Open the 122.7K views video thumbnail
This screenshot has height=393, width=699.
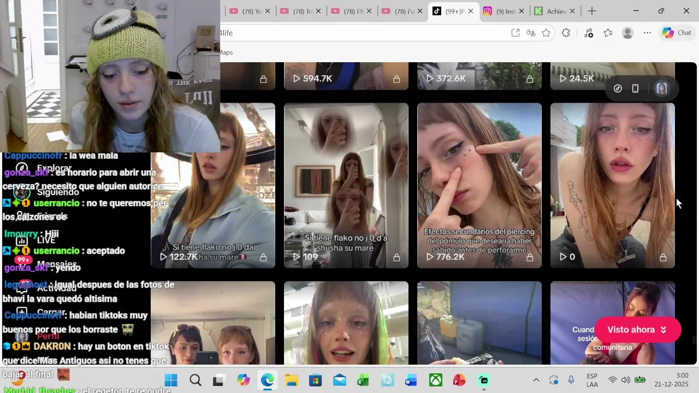click(x=213, y=186)
